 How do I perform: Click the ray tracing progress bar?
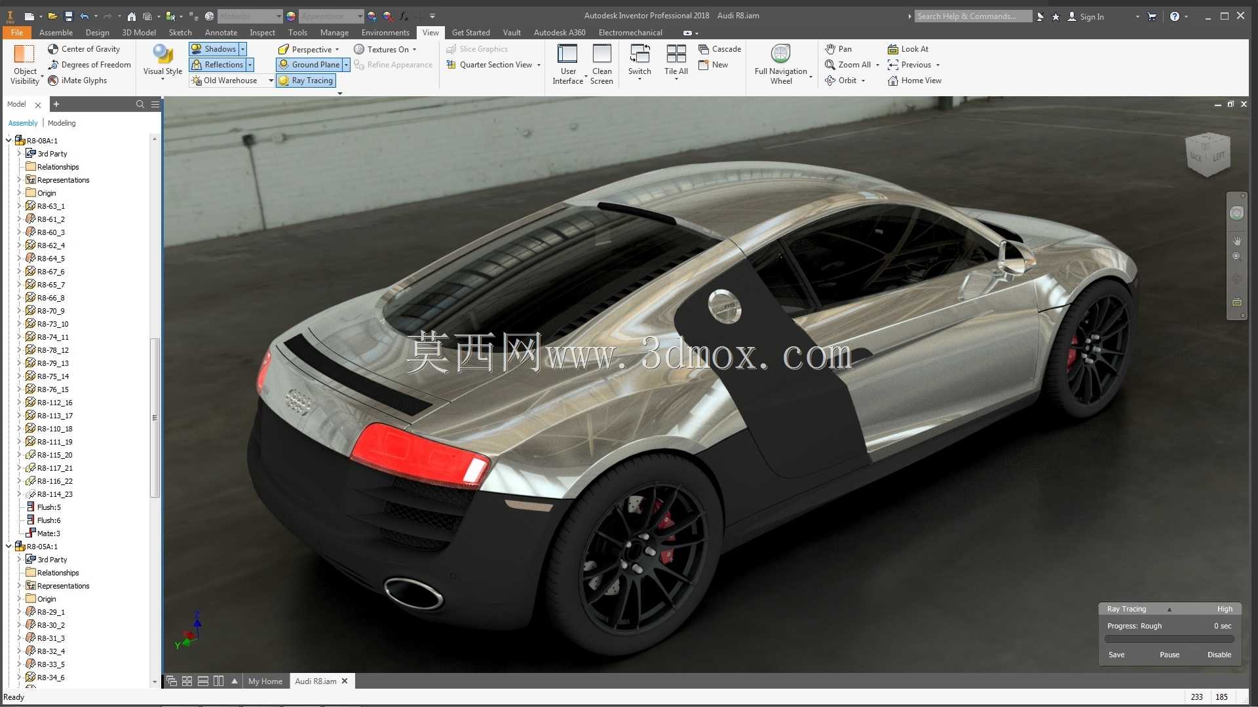point(1170,639)
